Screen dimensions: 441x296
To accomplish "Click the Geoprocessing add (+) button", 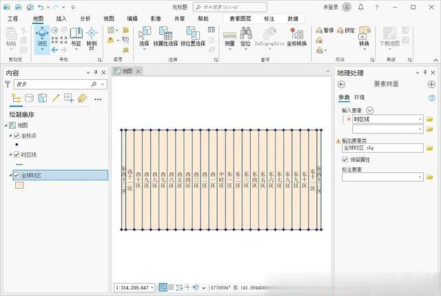I will pos(431,84).
